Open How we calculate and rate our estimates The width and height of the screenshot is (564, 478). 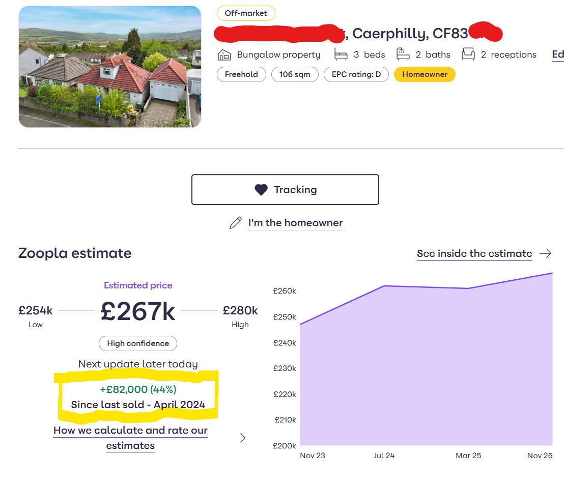[x=130, y=438]
